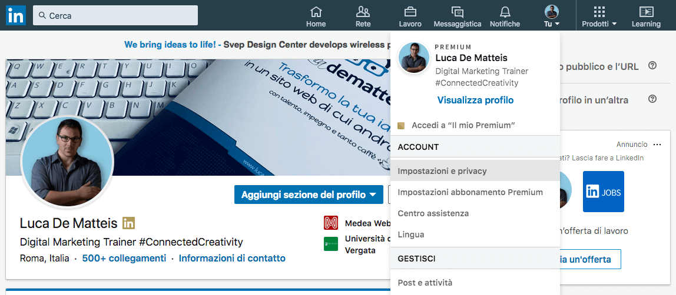Click the Digital Marketing Trainer headline on profile

131,242
